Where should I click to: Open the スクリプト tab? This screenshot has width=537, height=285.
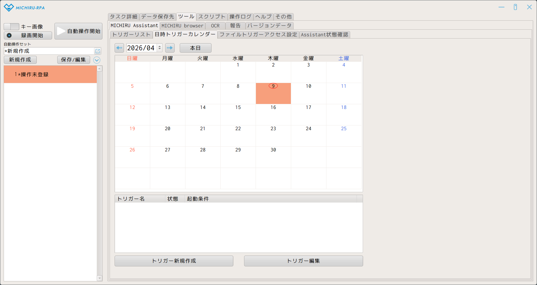[212, 17]
